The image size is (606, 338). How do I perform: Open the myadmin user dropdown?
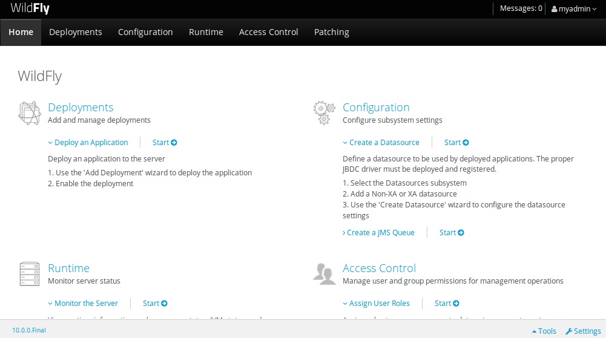574,9
